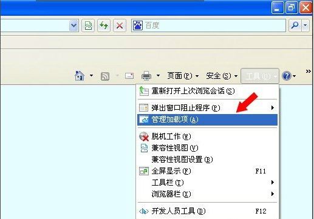Click inside the Baidu search box

point(208,25)
